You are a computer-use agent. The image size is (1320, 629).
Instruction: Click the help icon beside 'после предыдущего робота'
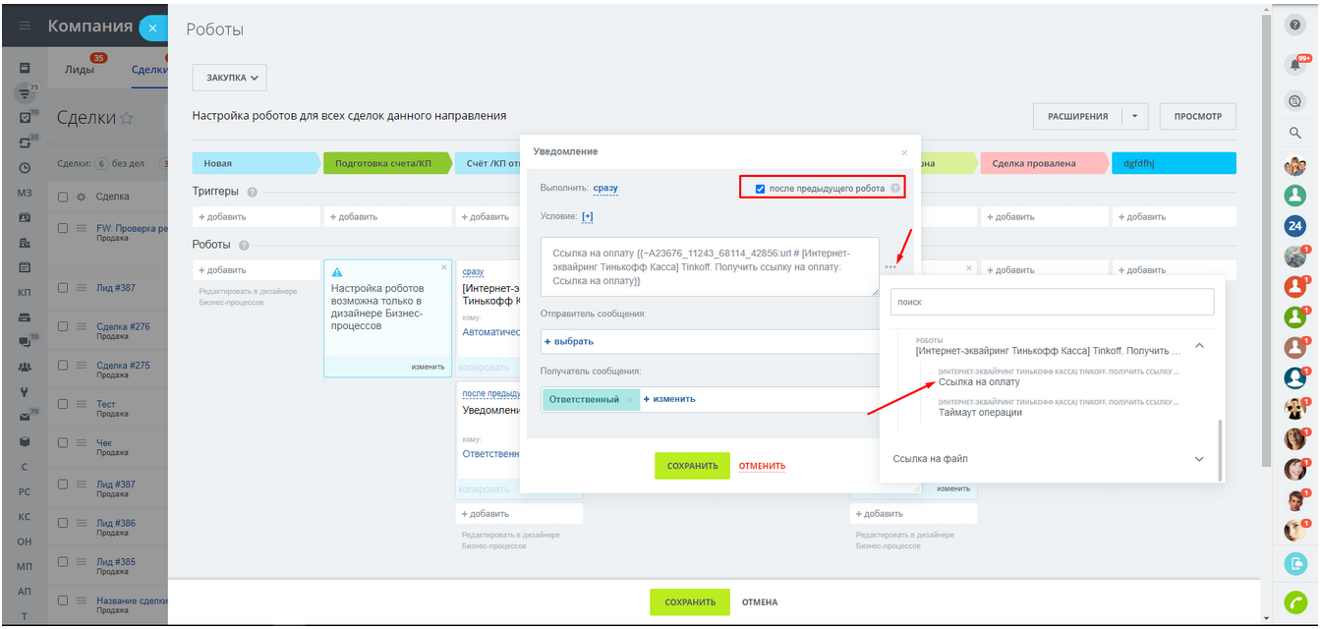pyautogui.click(x=895, y=188)
